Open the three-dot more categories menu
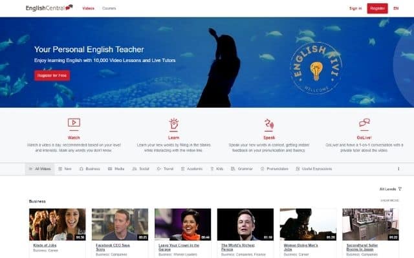This screenshot has width=414, height=258. [398, 169]
